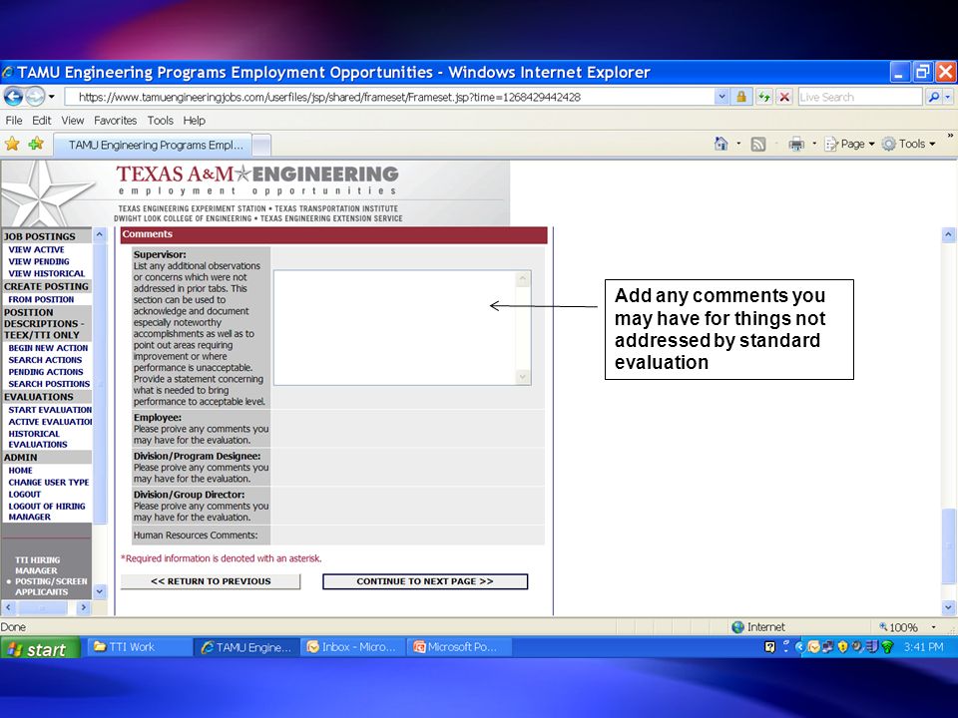This screenshot has height=718, width=958.
Task: Click BEGIN NEW ACTION link
Action: [48, 348]
